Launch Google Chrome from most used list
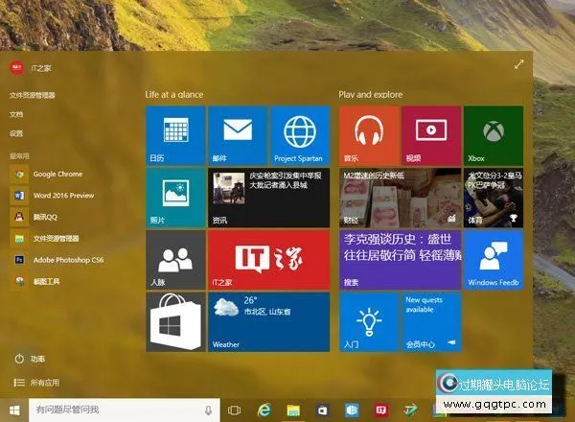The height and width of the screenshot is (422, 575). (57, 175)
